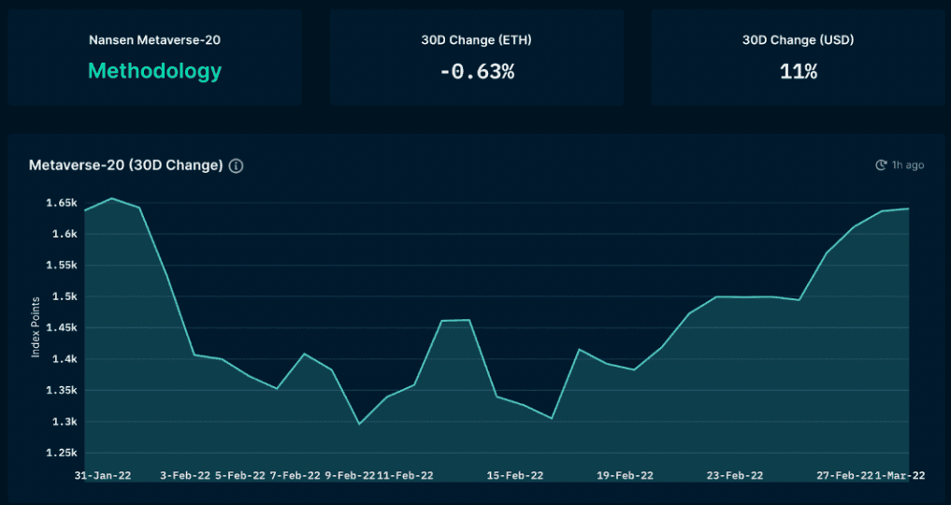Click the 1.5k y-axis label
Image resolution: width=951 pixels, height=505 pixels.
tap(65, 296)
